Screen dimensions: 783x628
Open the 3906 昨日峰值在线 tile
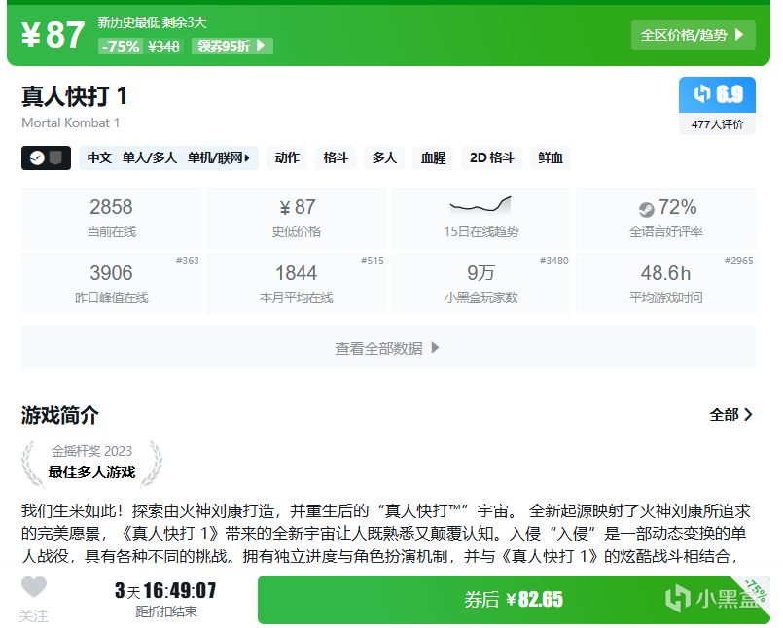111,283
